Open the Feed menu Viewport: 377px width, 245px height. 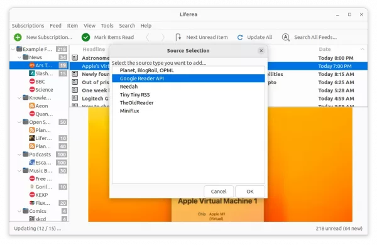click(55, 26)
